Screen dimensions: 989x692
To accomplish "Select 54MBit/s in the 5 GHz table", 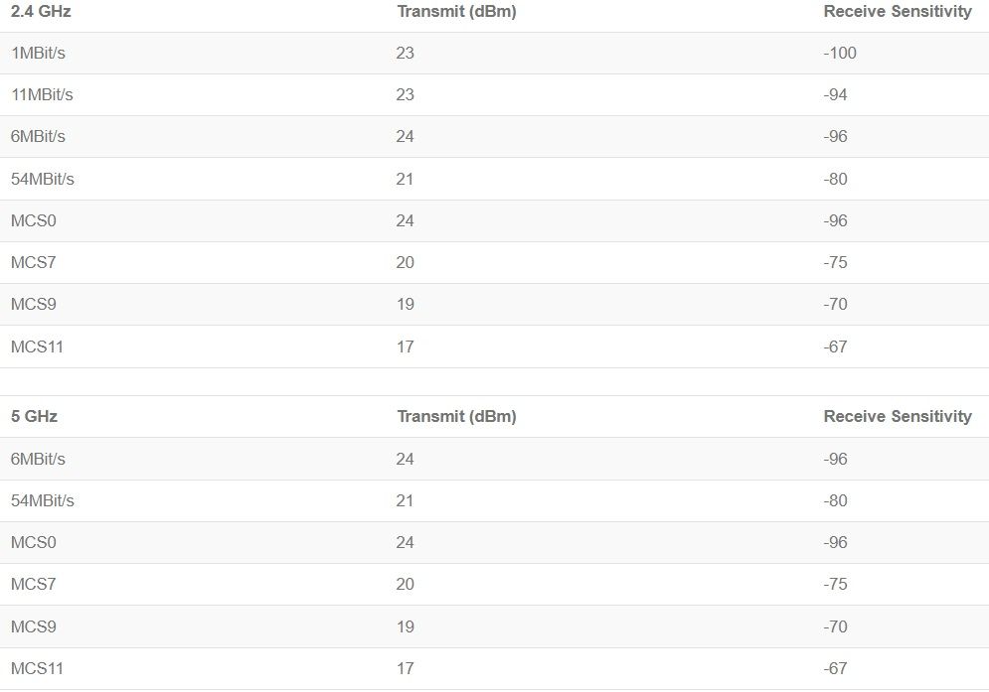I will 42,501.
